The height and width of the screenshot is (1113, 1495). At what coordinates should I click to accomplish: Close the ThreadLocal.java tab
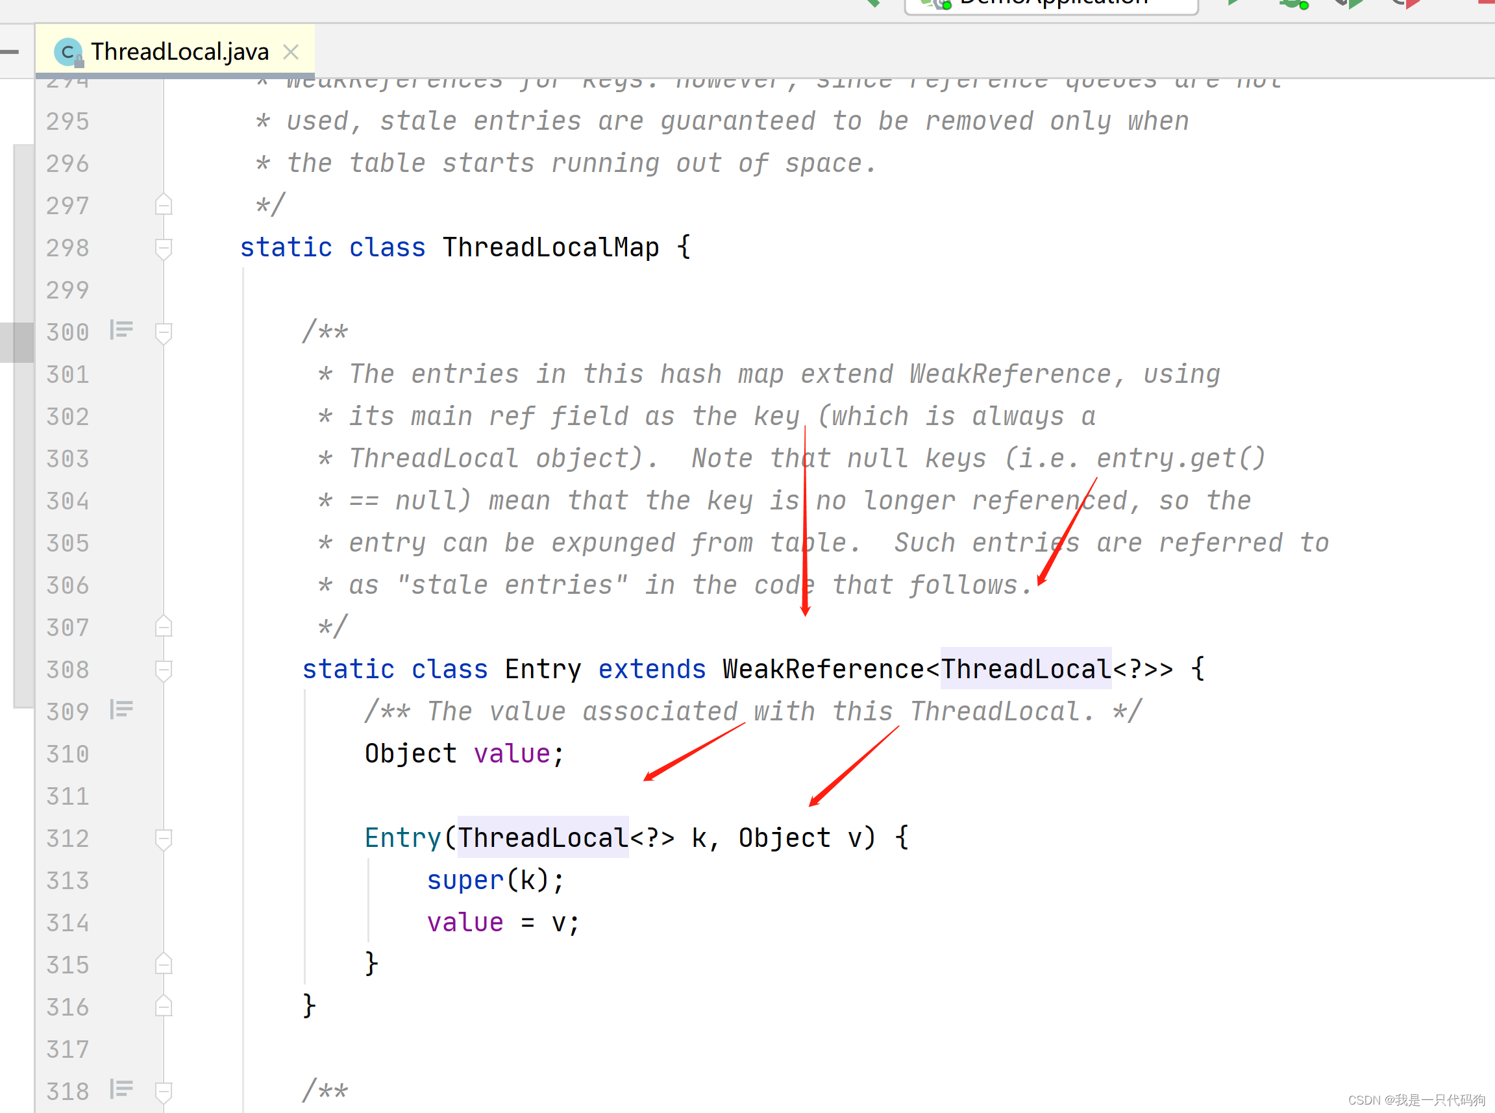point(291,52)
